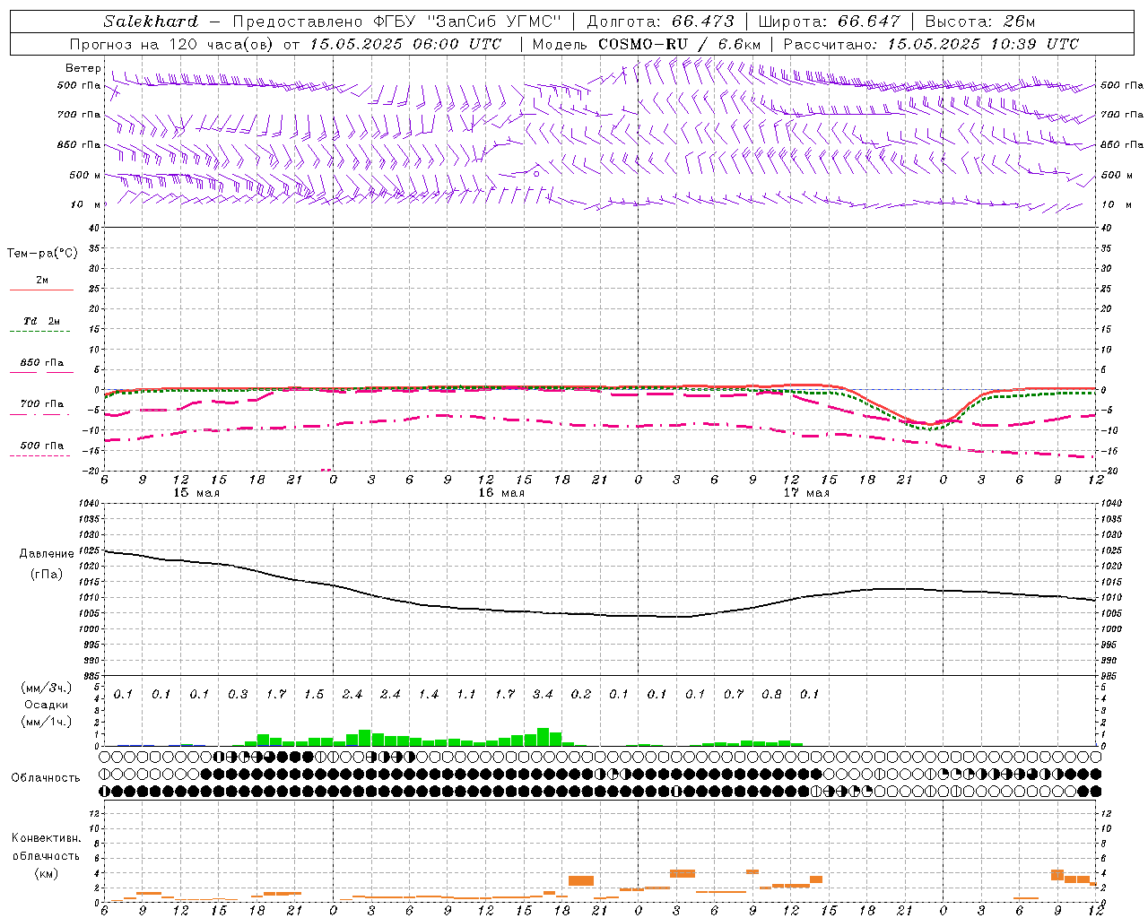This screenshot has height=918, width=1148.
Task: Click the 0.8 precipitation total value
Action: tap(771, 694)
